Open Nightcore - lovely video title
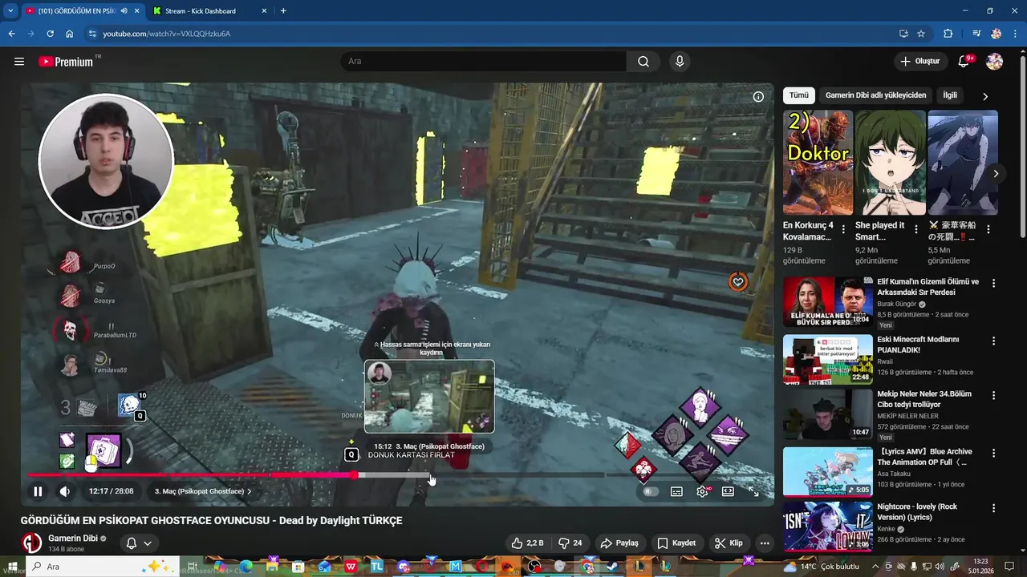 917,512
